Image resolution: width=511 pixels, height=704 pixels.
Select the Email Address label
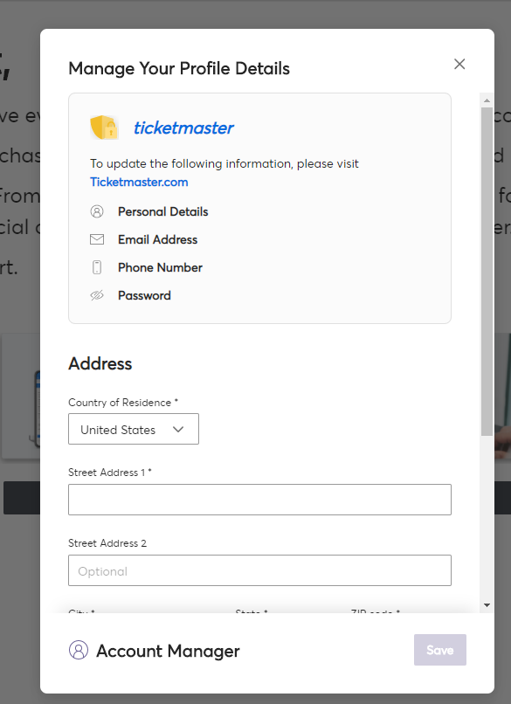tap(157, 239)
